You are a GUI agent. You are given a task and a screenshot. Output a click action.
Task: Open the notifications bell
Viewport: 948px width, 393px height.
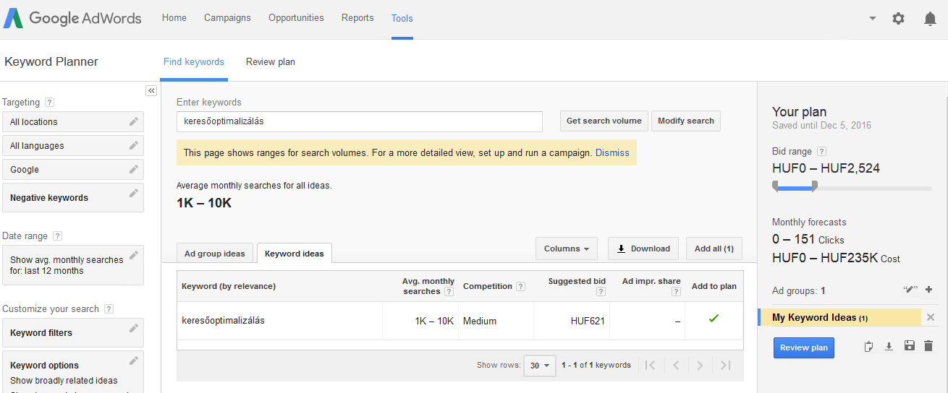(931, 19)
